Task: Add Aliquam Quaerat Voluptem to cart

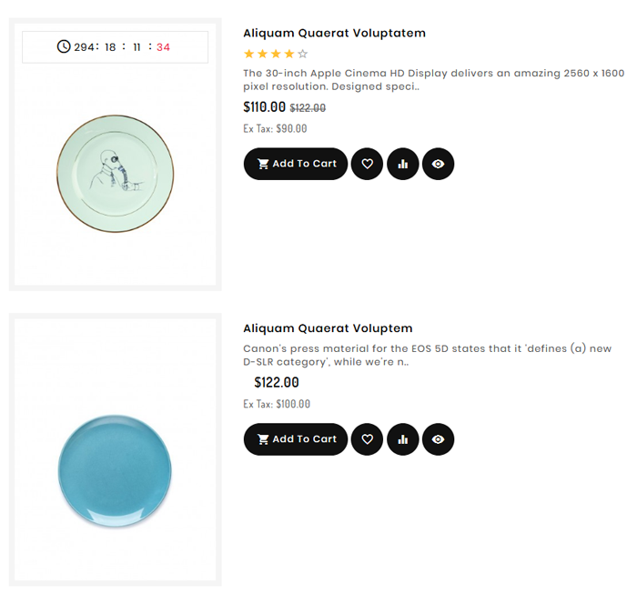Action: (x=295, y=439)
